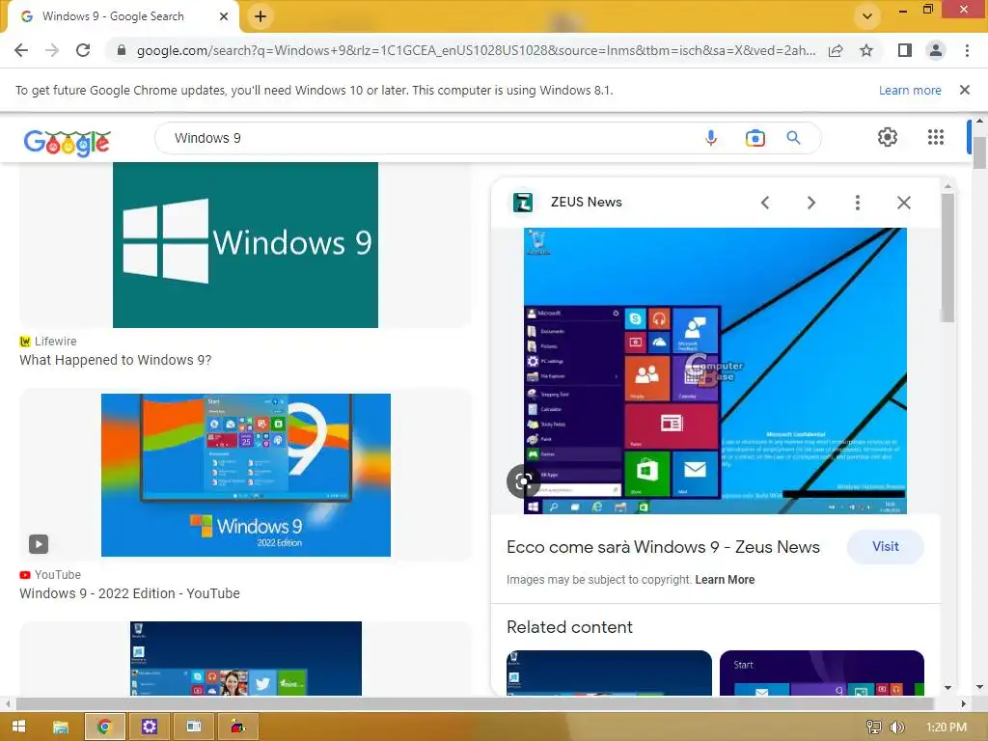The width and height of the screenshot is (988, 741).
Task: Open the related Start screen thumbnail
Action: click(822, 672)
